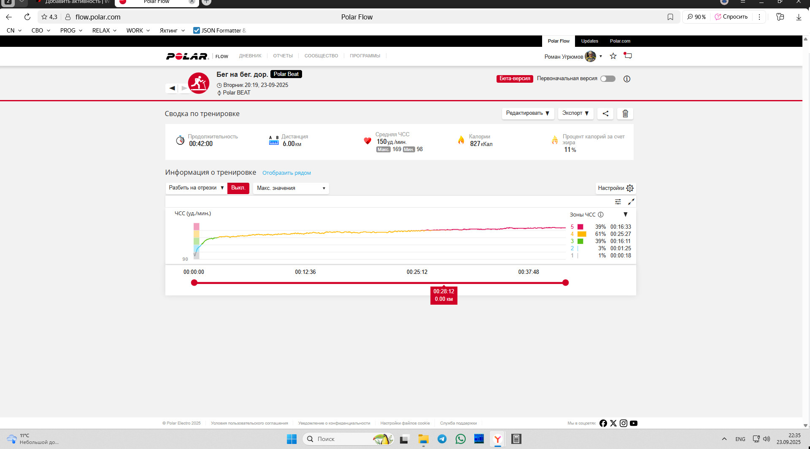Open notifications feed icon

pyautogui.click(x=628, y=56)
